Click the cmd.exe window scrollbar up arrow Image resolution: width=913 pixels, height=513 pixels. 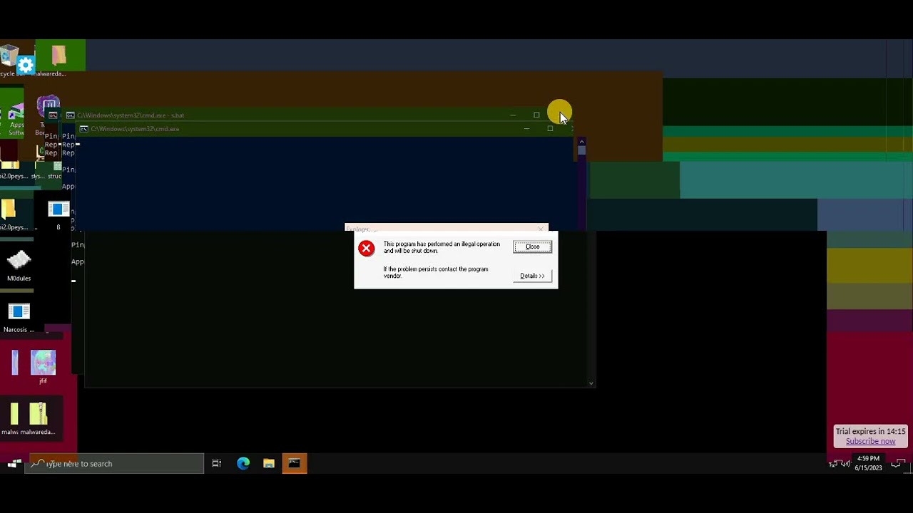(581, 142)
